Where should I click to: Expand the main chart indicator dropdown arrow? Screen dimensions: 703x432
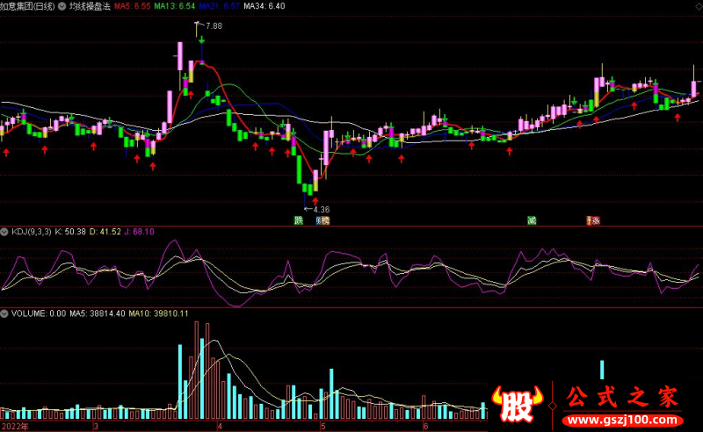(x=61, y=6)
